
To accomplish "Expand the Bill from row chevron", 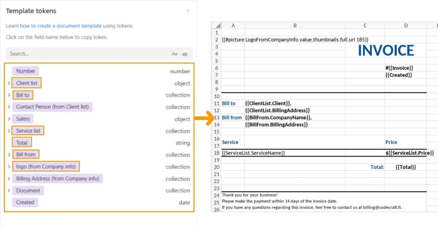I will click(9, 154).
